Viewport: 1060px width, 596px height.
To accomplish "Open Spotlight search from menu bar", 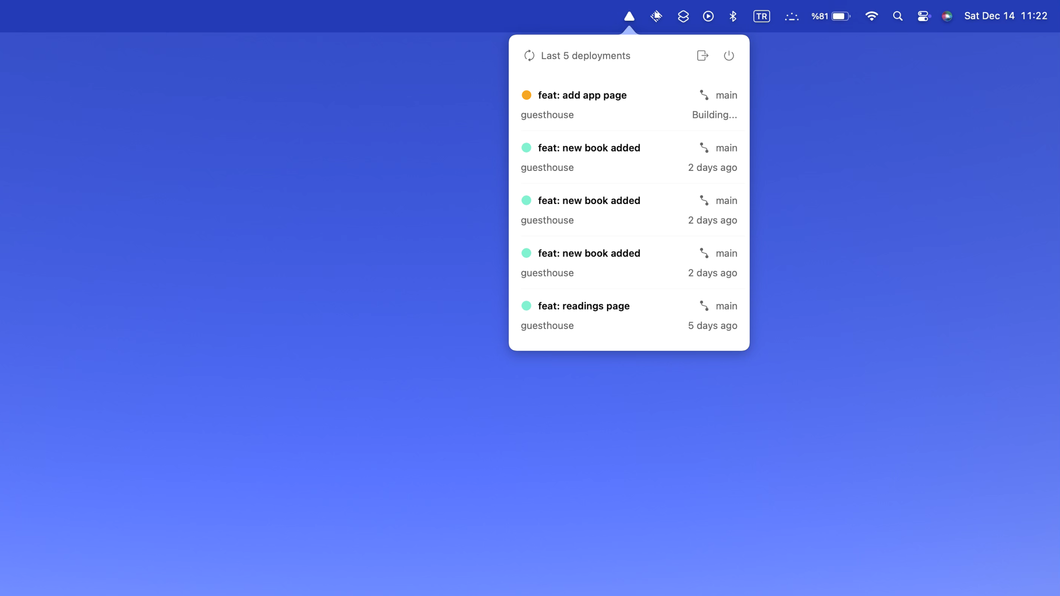I will pos(897,16).
